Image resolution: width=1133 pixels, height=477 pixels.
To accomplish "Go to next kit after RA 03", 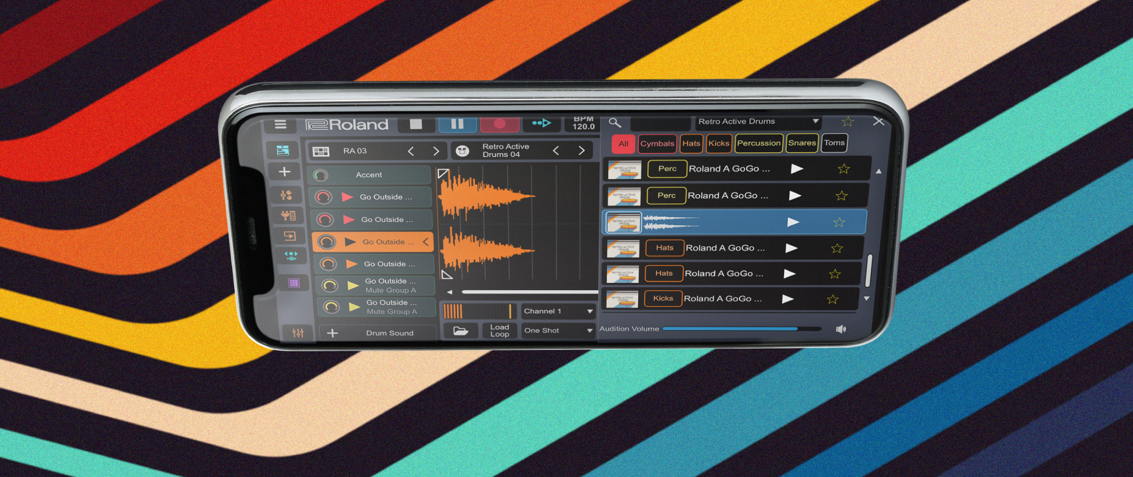I will click(436, 152).
